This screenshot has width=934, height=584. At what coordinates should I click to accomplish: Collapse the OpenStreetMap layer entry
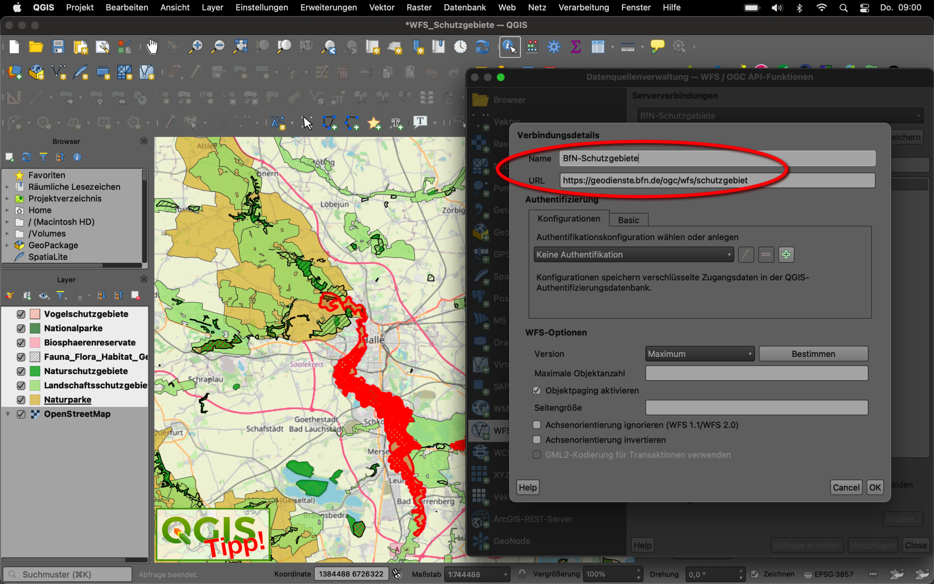(8, 414)
